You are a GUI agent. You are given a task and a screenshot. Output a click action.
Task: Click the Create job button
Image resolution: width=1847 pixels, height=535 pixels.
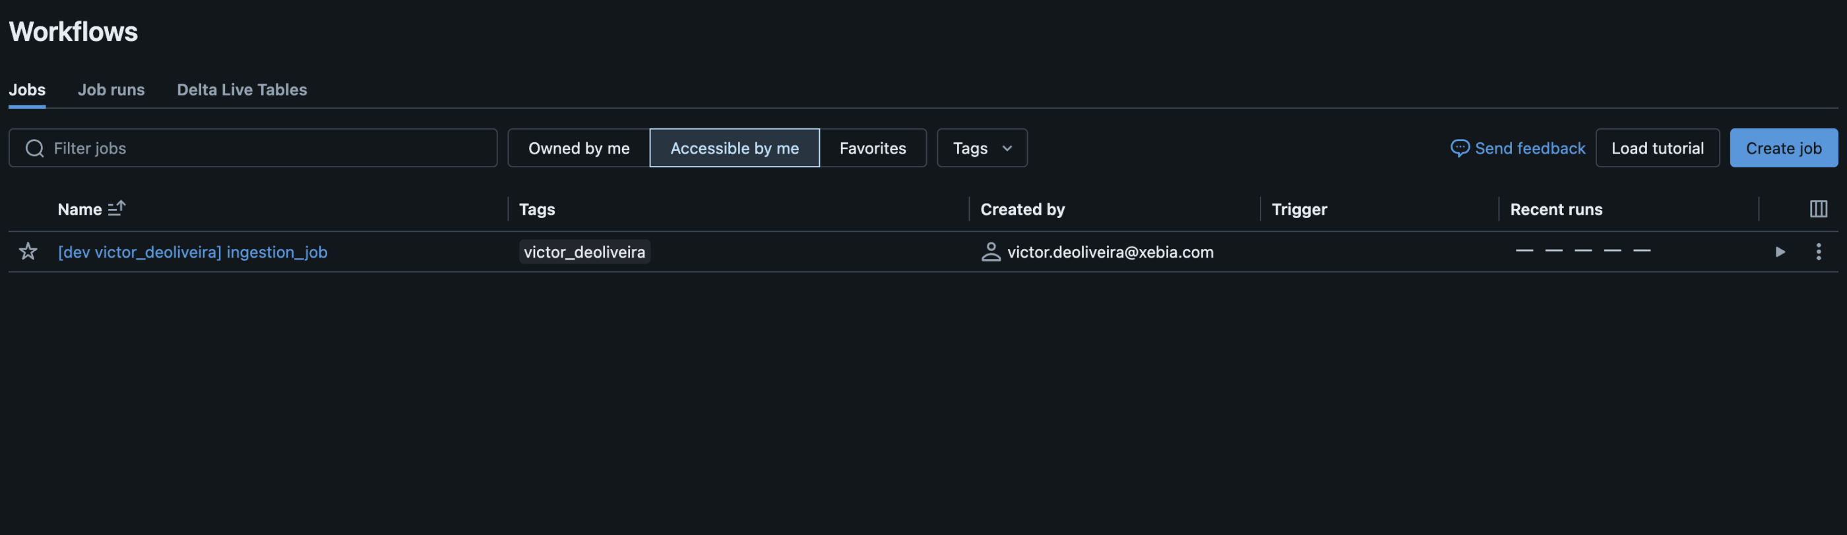click(1783, 148)
